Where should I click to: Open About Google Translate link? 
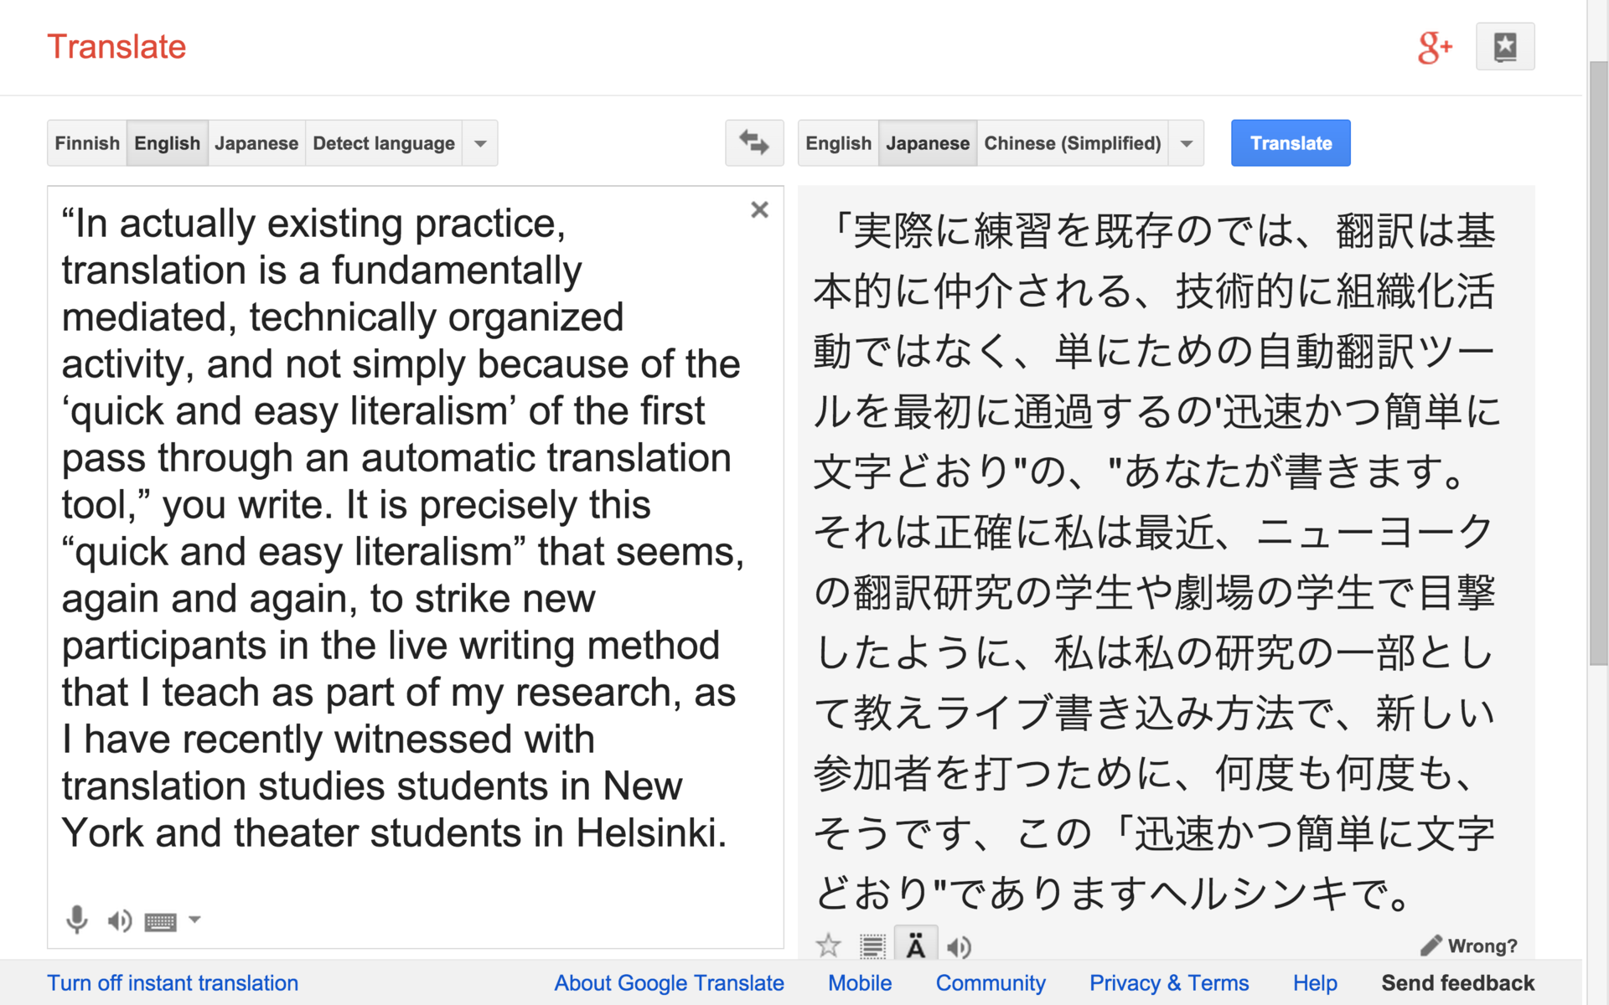[669, 982]
